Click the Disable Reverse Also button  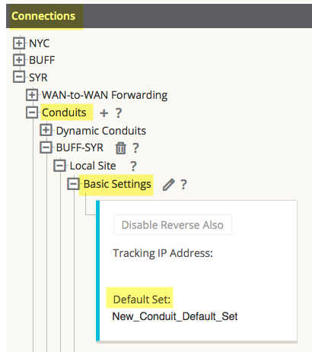pos(173,225)
